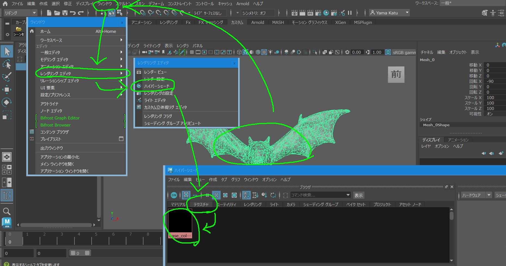506x266 pixels.
Task: Toggle Hypershade swatch ON button
Action: (x=174, y=195)
